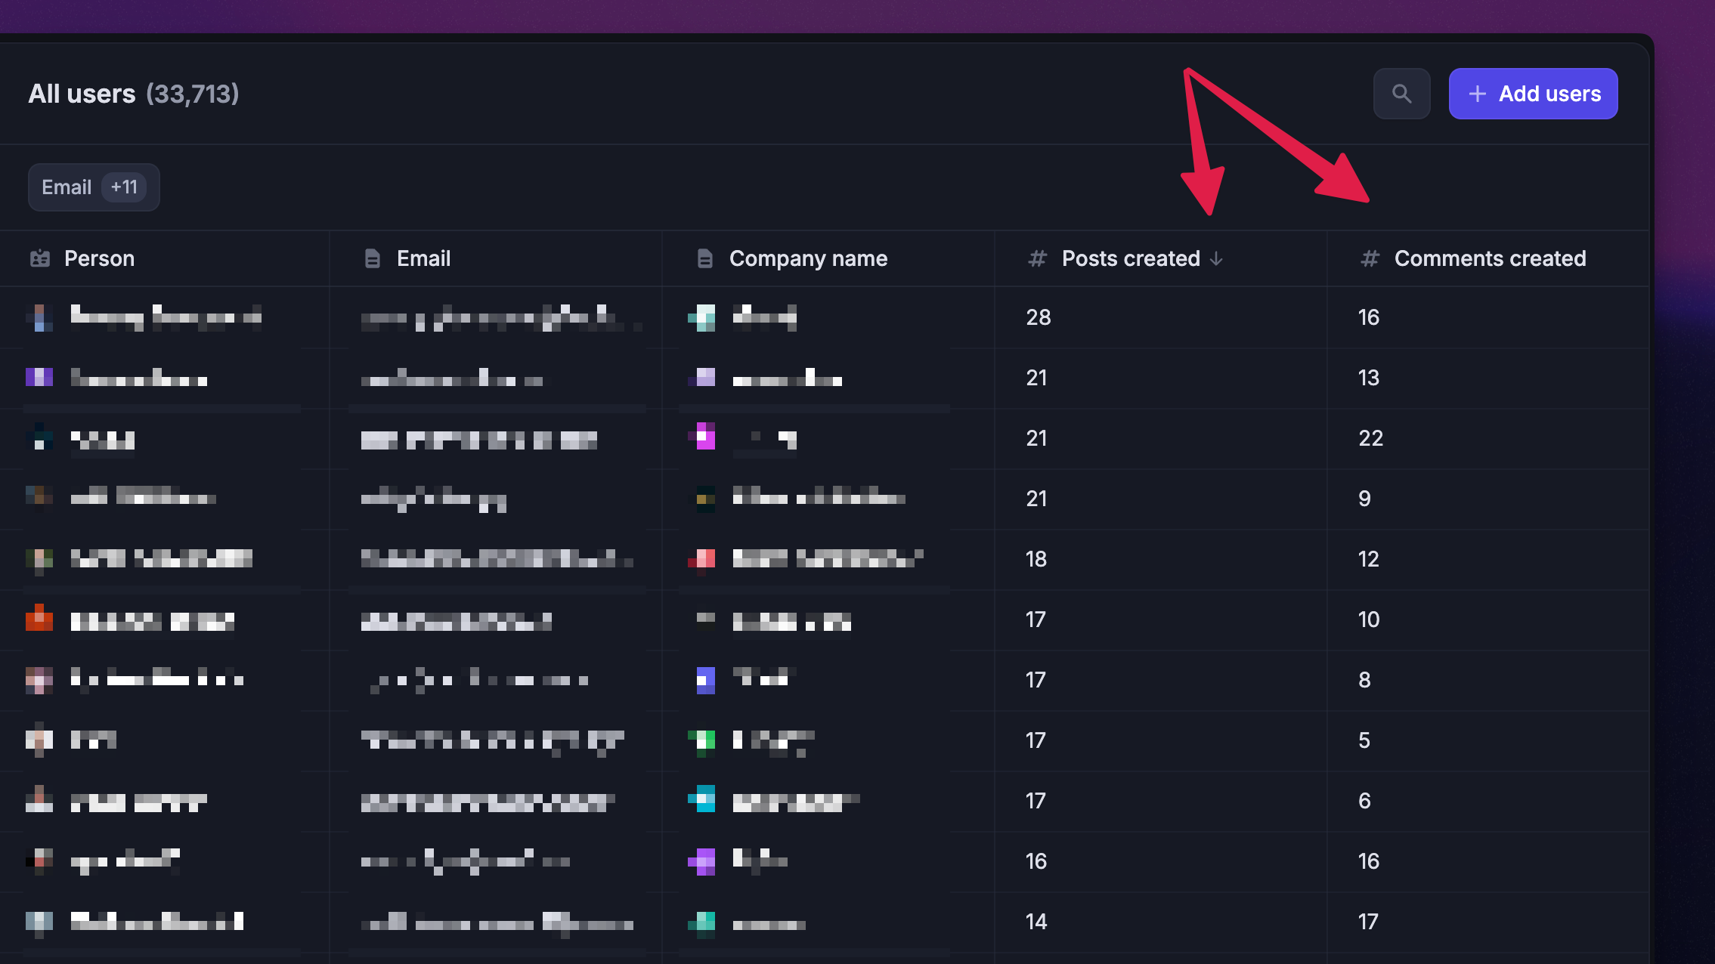1715x964 pixels.
Task: Click the All users heading
Action: [x=82, y=94]
